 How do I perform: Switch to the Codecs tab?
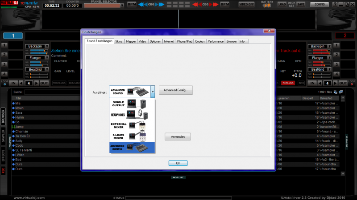[x=200, y=41]
